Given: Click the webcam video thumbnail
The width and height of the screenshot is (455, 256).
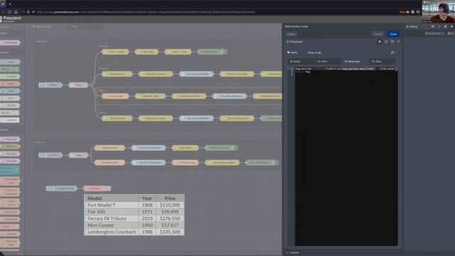Looking at the screenshot, I should point(439,11).
